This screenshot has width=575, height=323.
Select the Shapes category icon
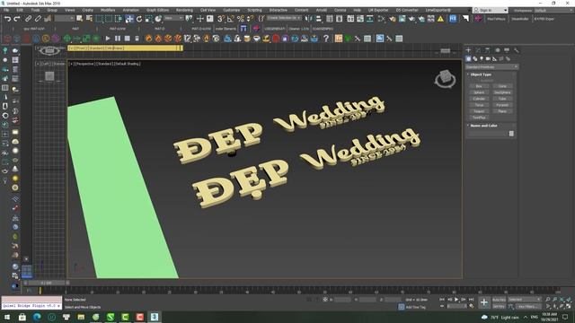(x=475, y=58)
